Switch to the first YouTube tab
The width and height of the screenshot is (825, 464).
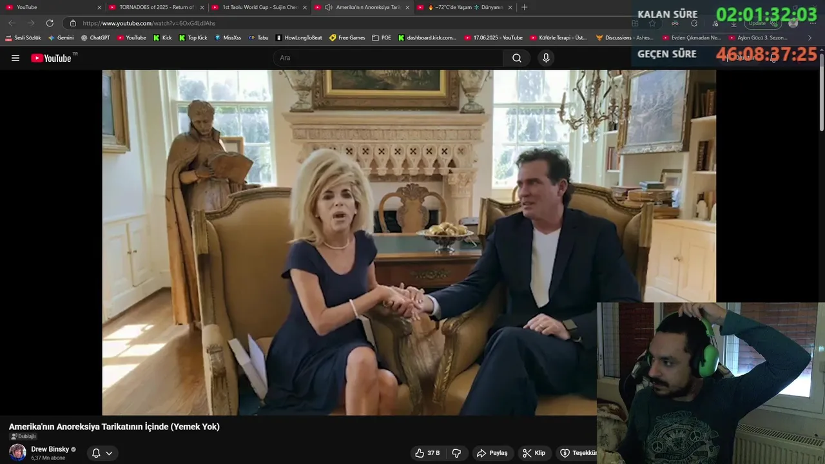pyautogui.click(x=54, y=7)
